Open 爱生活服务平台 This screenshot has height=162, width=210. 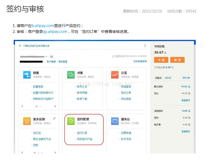tap(42, 139)
